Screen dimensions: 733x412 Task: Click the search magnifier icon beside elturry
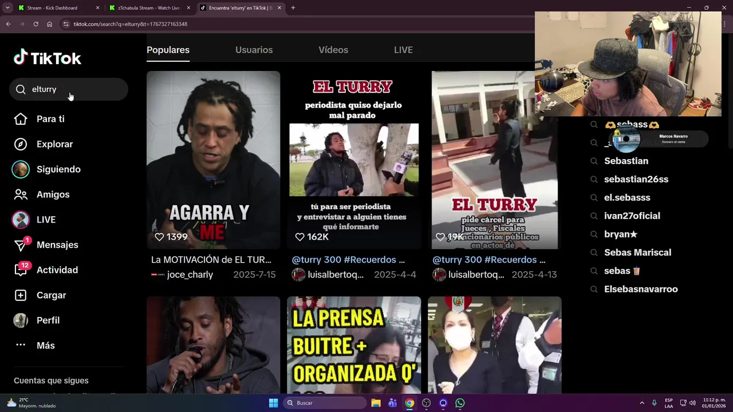tap(21, 89)
